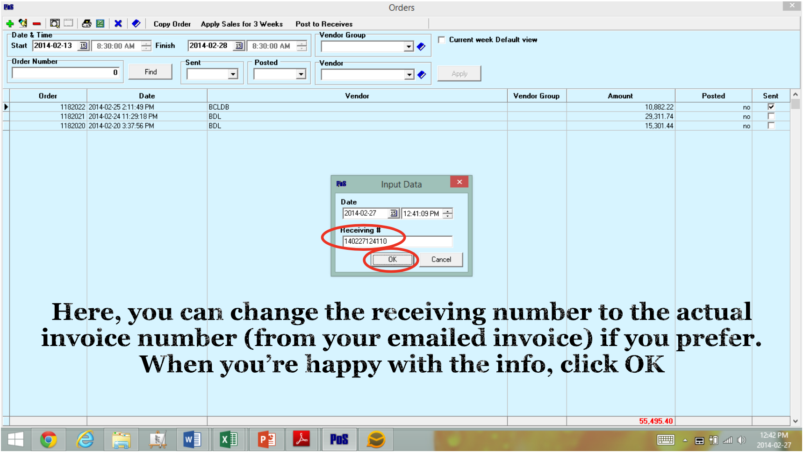Click Post to Receives
Viewport: 804px width, 453px height.
(324, 24)
